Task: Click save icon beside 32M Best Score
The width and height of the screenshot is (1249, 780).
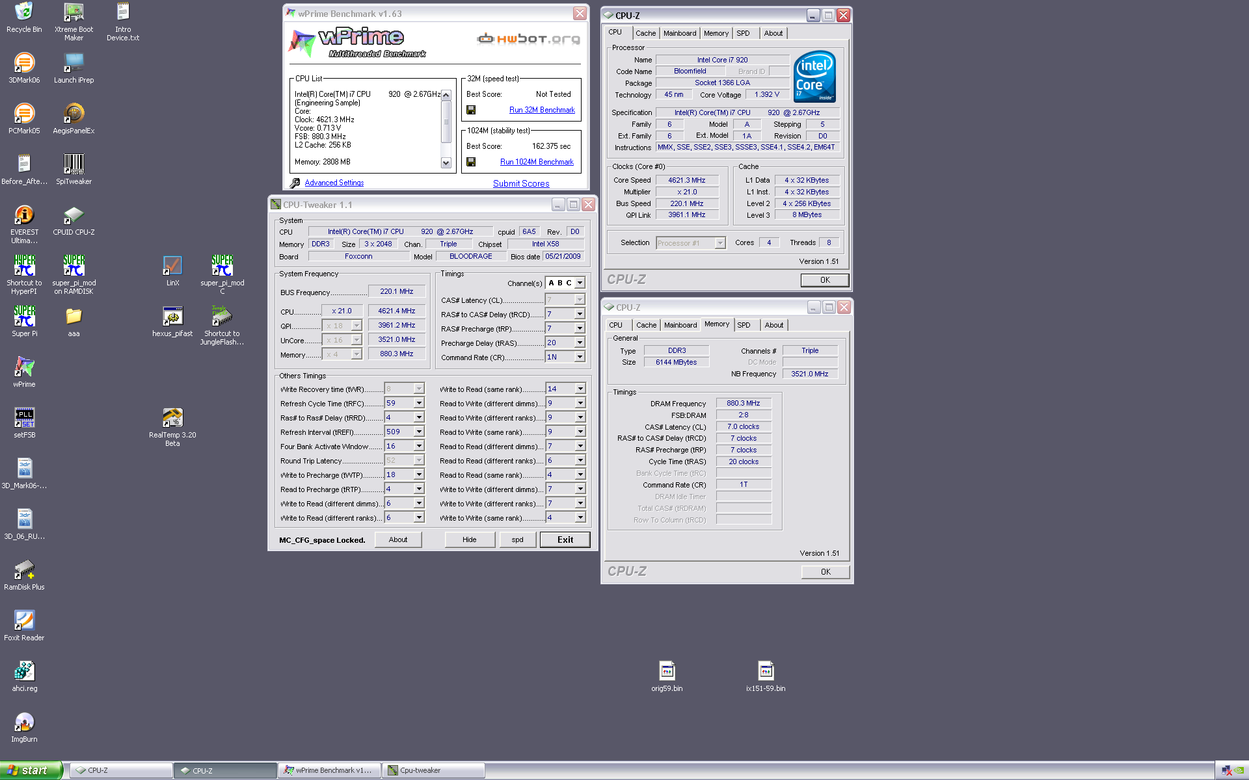Action: coord(471,110)
